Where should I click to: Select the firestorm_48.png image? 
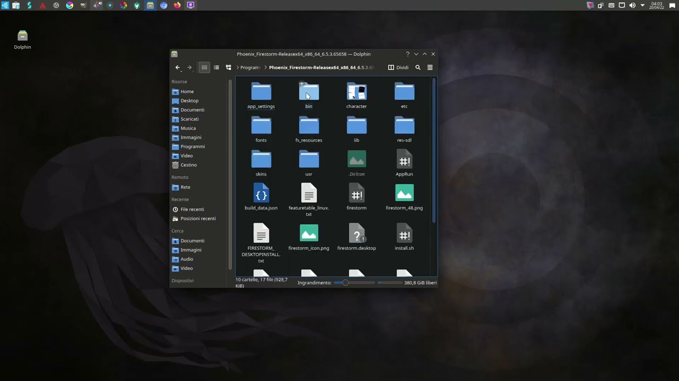(404, 197)
